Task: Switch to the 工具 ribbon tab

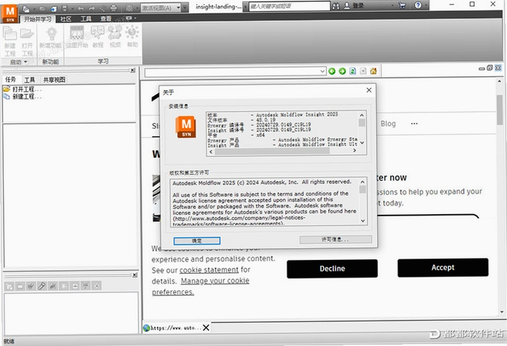Action: pyautogui.click(x=86, y=19)
